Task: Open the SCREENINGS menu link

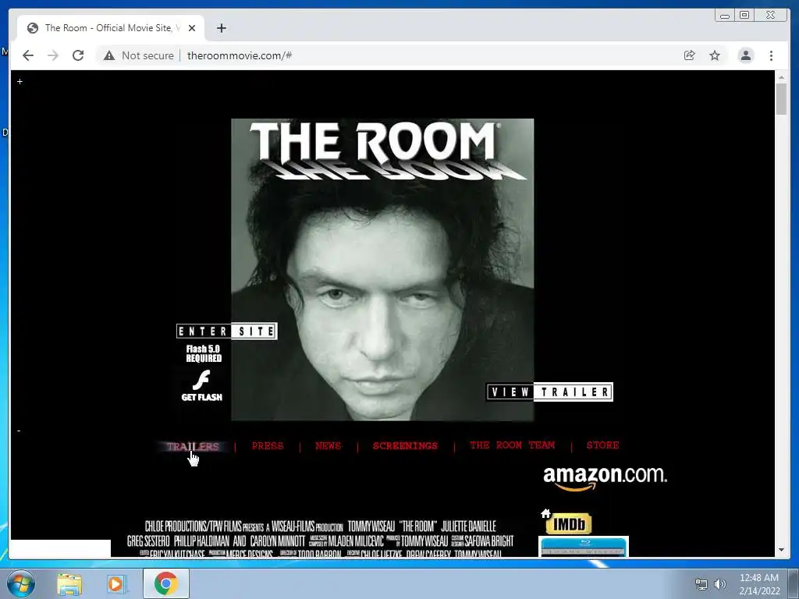Action: tap(405, 445)
